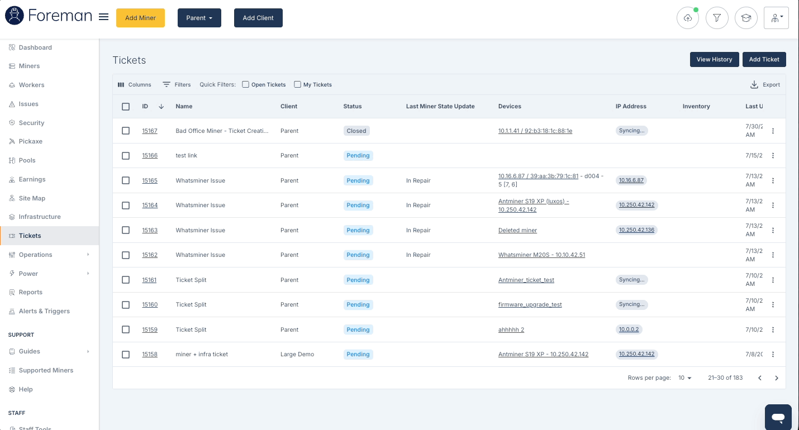Viewport: 799px width, 430px height.
Task: Open three-dot menu for ticket 15165
Action: (773, 180)
